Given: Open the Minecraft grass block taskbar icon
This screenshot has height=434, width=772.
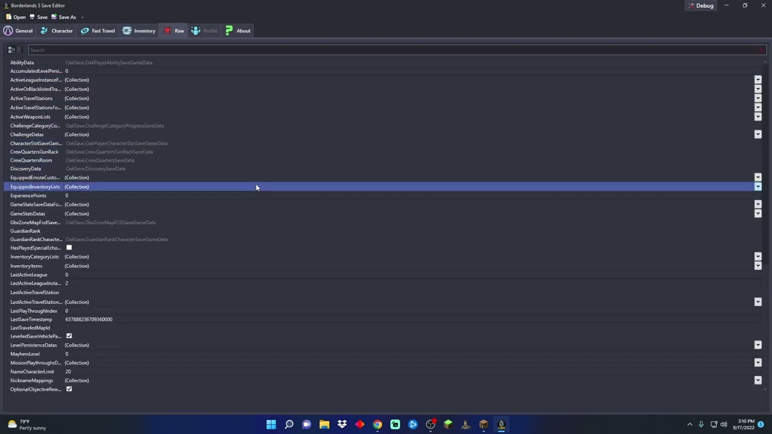Looking at the screenshot, I should 448,424.
